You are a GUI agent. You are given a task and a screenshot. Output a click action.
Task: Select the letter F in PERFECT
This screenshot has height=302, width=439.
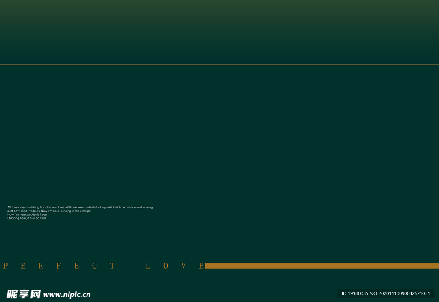tap(59, 266)
